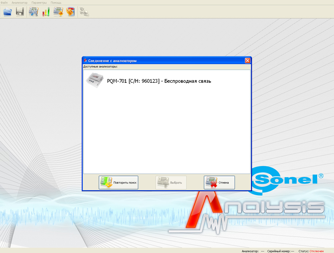Viewport: 334px width, 253px height.
Task: Click the Анализатор status bar entry
Action: coord(253,251)
